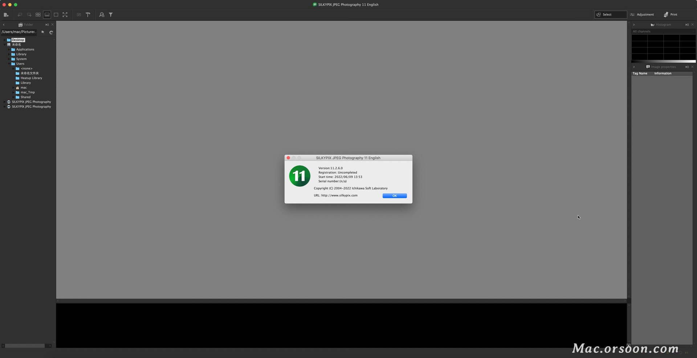Expand the mac home folder arrow
697x358 pixels.
[13, 88]
